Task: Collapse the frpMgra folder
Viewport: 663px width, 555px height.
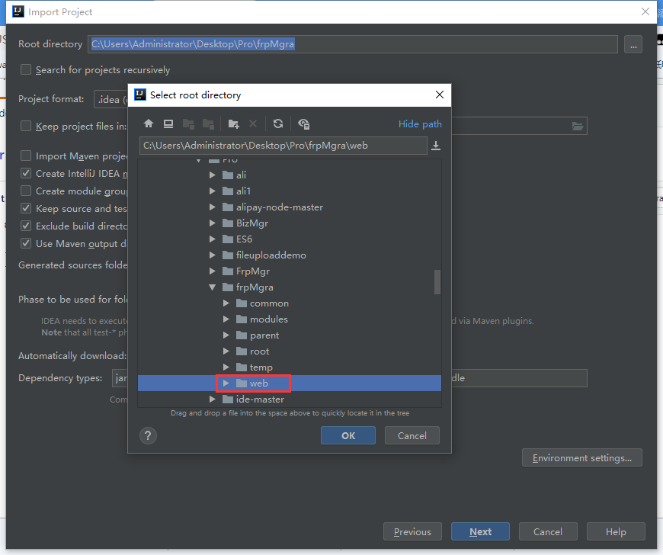Action: coord(213,287)
